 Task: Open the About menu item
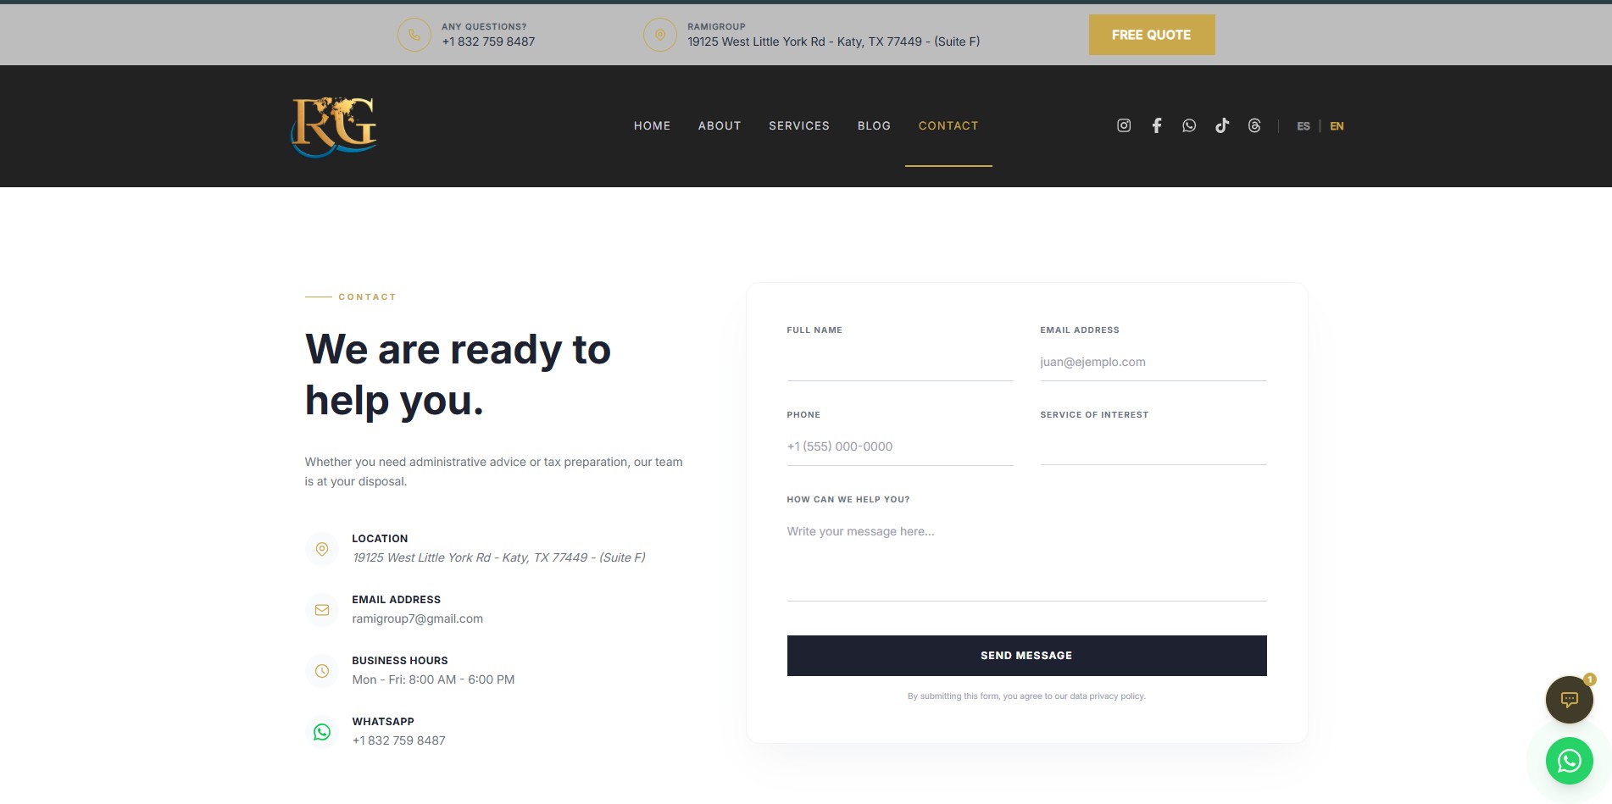click(720, 125)
